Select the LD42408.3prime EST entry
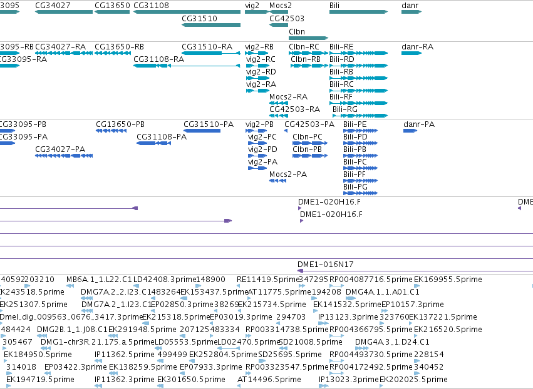533x389 pixels. [165, 280]
